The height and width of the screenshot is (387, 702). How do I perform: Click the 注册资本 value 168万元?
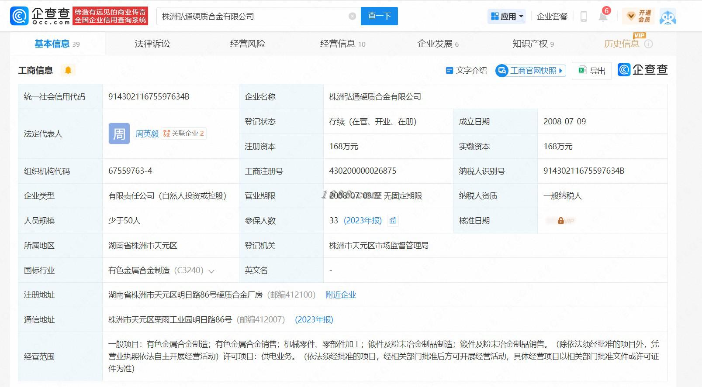tap(344, 147)
